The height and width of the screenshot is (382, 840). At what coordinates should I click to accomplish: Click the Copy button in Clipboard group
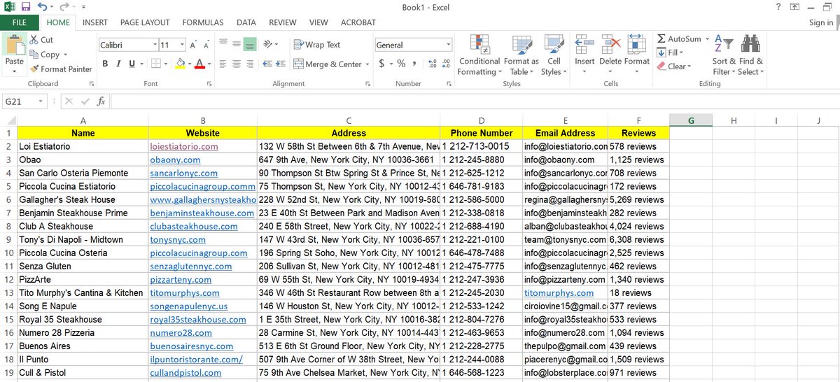48,55
